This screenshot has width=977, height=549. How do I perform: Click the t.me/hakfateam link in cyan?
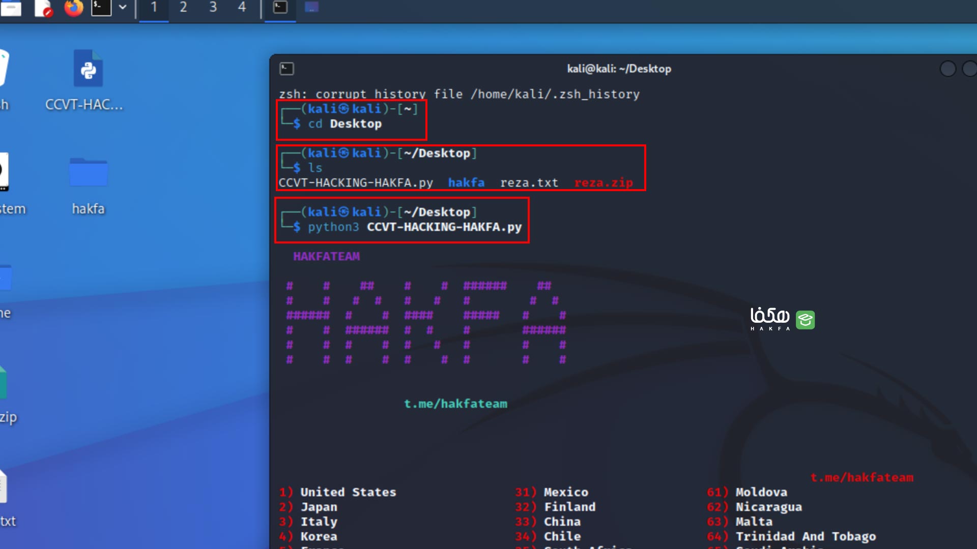tap(455, 404)
